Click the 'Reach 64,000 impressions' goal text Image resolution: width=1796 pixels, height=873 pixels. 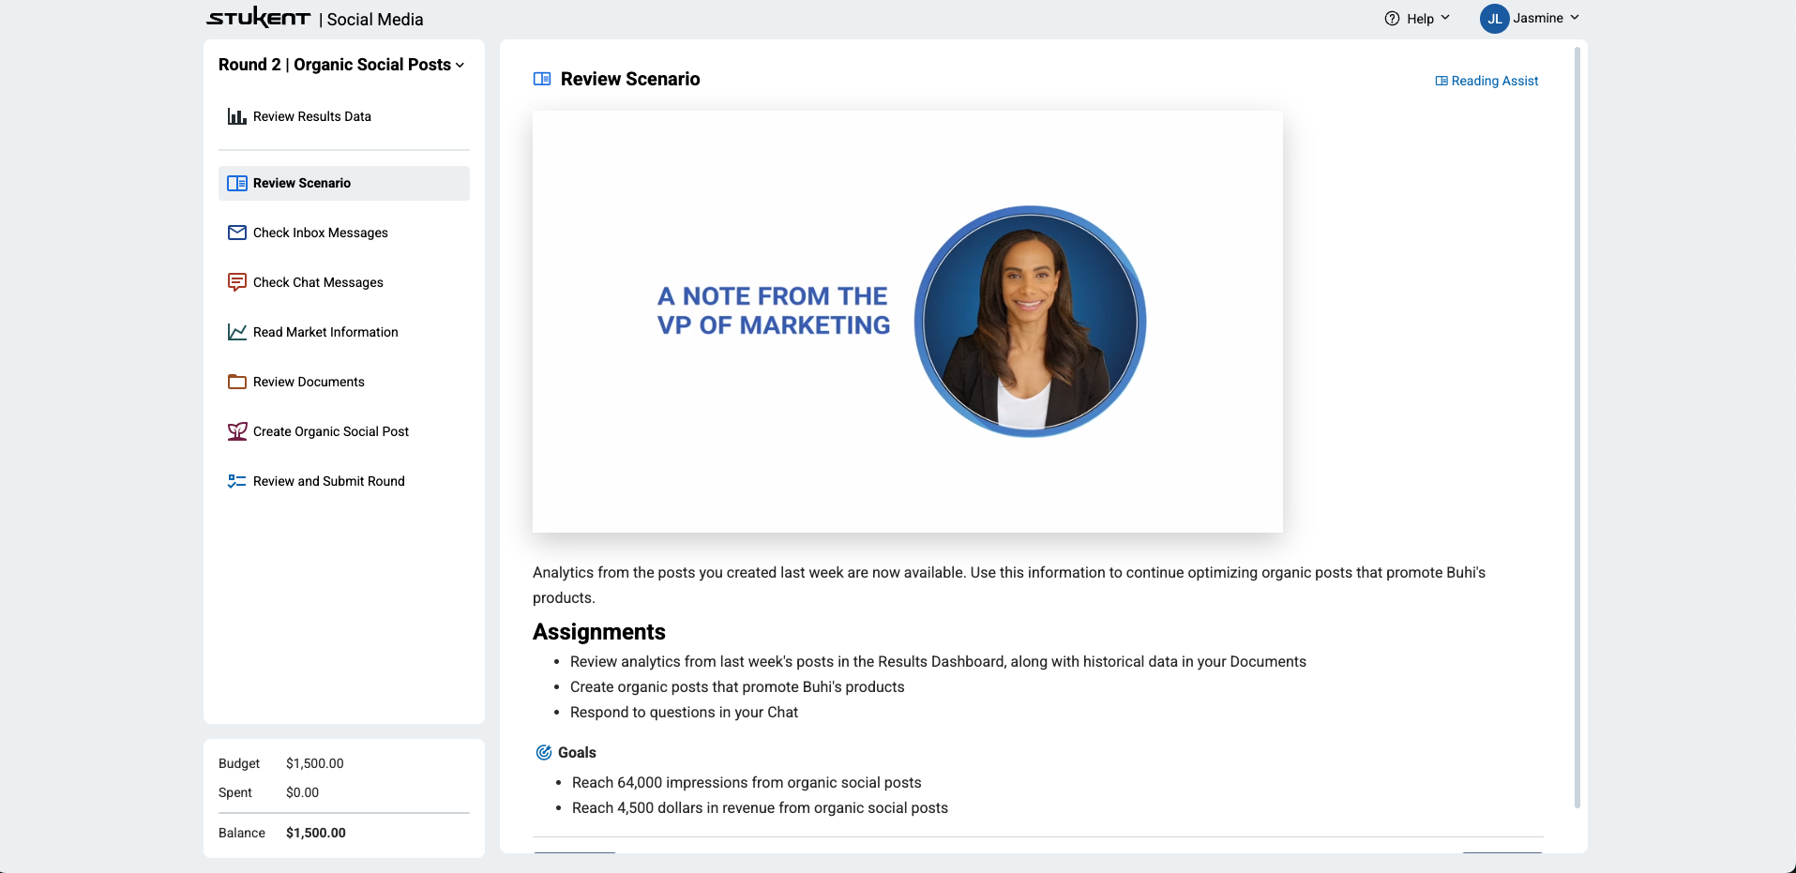click(747, 782)
